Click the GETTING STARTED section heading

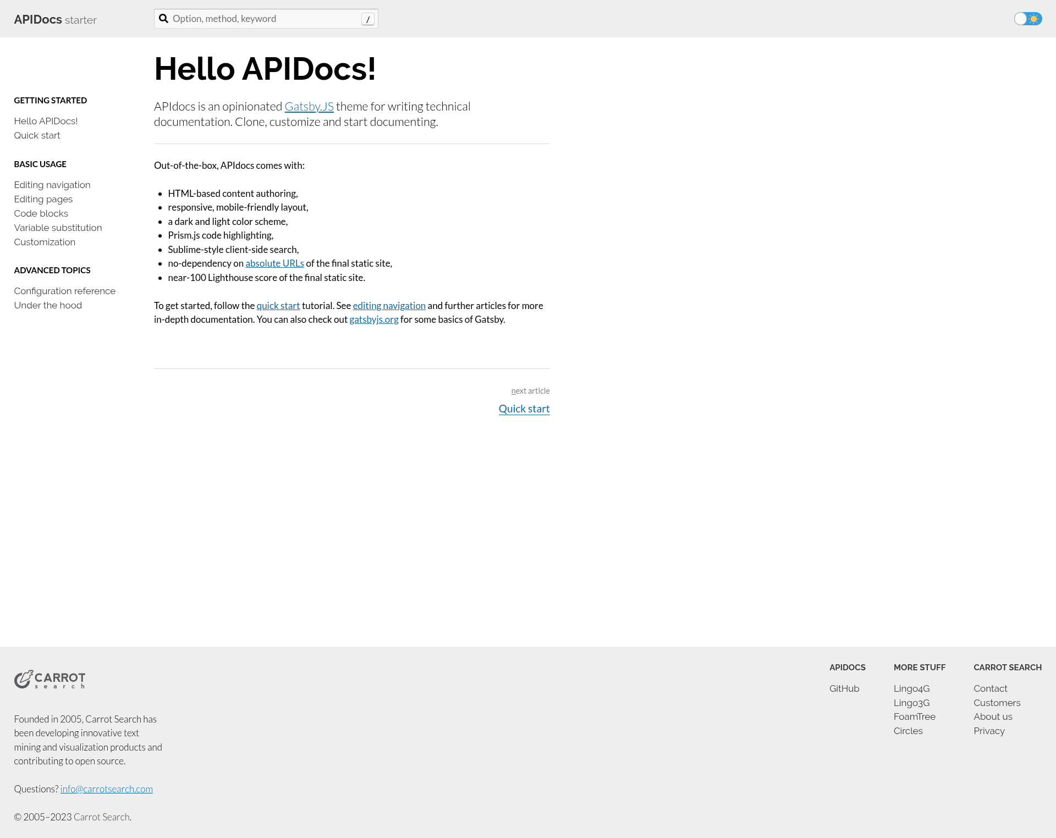tap(51, 101)
